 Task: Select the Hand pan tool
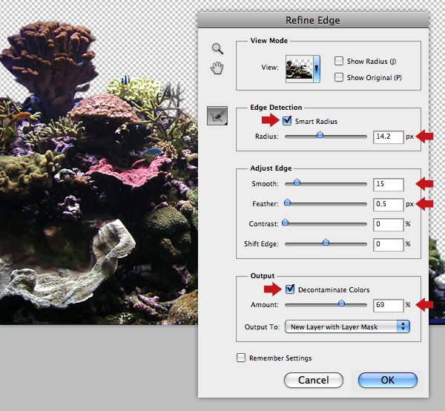tap(217, 68)
